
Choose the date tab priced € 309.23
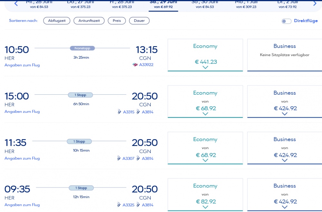coord(246,4)
